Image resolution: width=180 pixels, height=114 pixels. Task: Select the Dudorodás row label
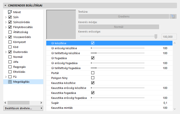pyautogui.click(x=20, y=52)
